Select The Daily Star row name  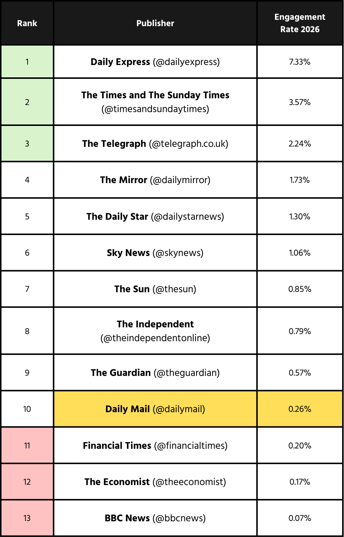pos(155,216)
